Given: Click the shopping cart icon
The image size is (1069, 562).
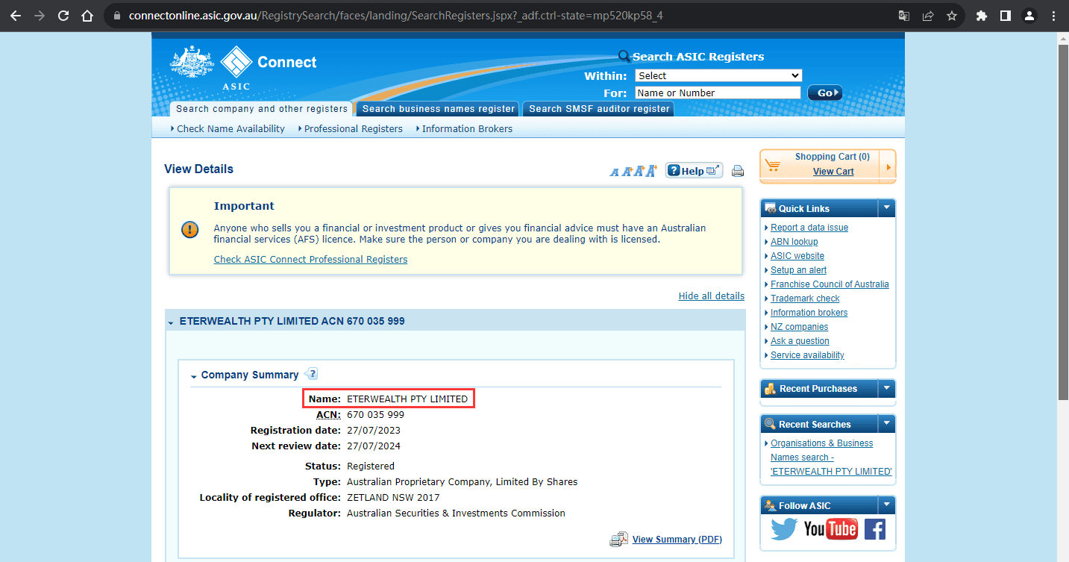Looking at the screenshot, I should [774, 165].
